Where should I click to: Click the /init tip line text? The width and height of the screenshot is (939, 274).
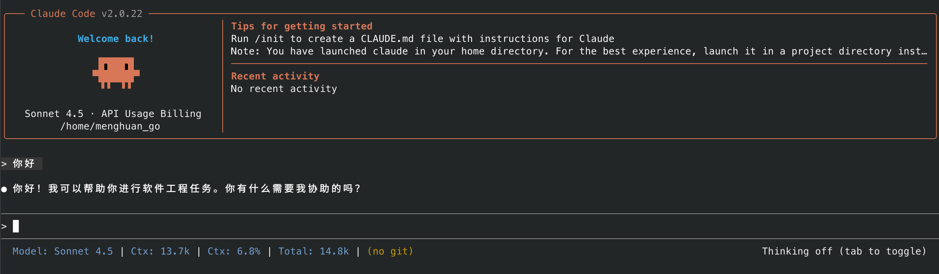coord(422,39)
